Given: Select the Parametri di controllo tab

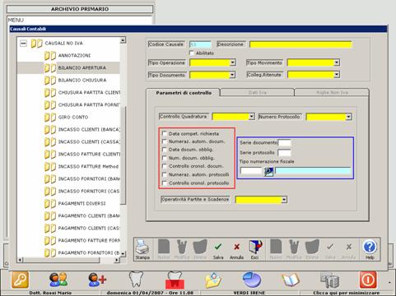Looking at the screenshot, I should click(x=184, y=93).
